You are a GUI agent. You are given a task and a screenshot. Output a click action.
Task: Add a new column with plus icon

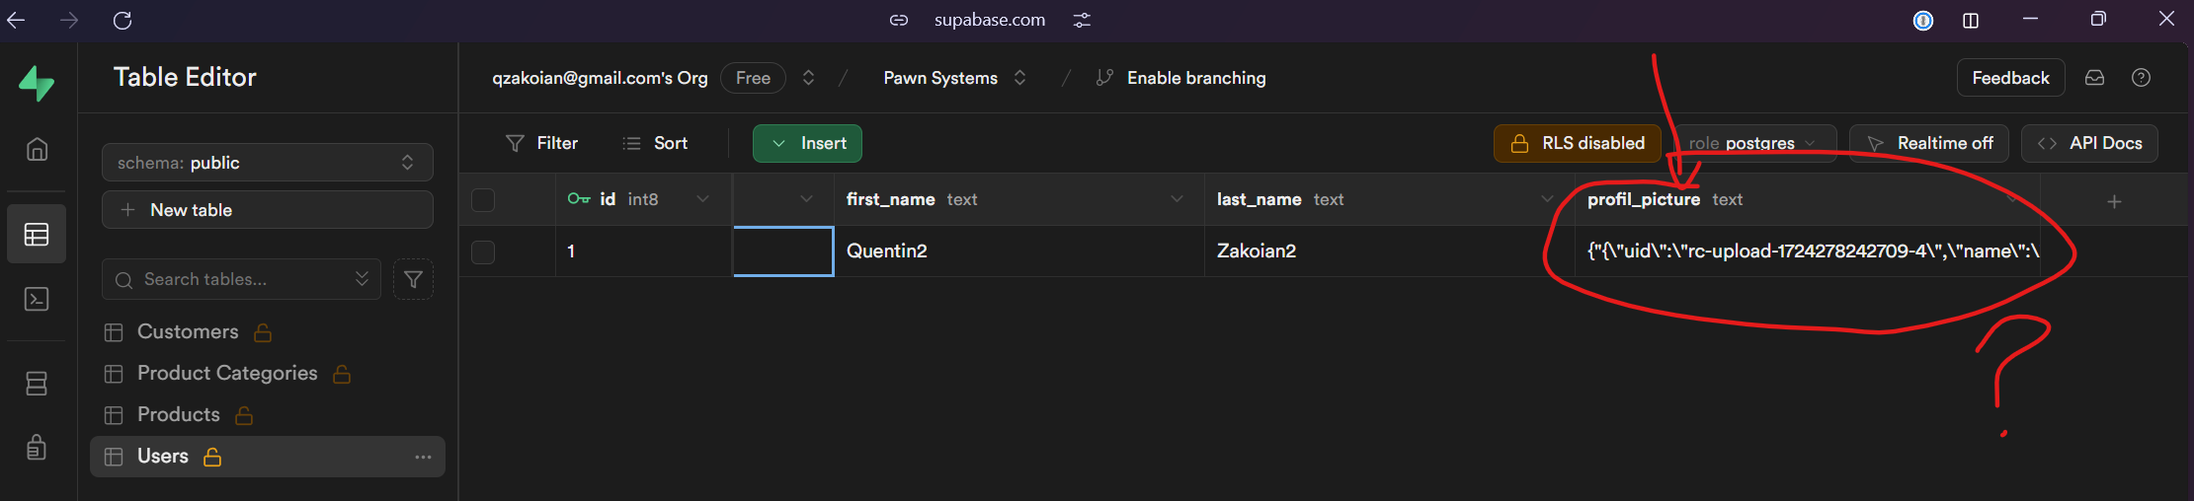coord(2114,201)
